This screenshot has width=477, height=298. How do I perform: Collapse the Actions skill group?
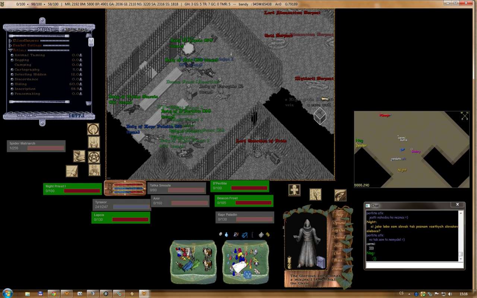[x=10, y=50]
